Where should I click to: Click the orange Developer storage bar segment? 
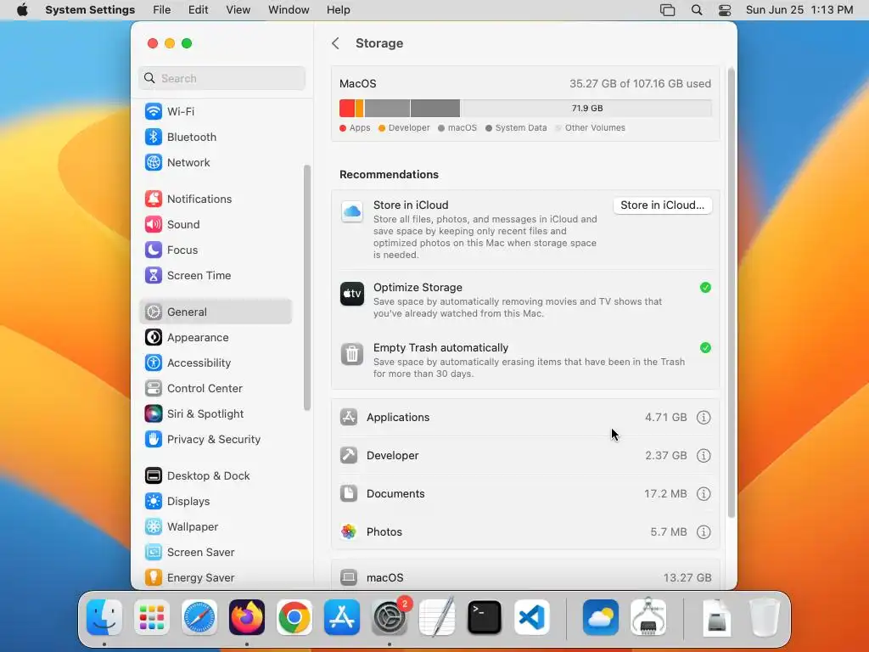[359, 108]
